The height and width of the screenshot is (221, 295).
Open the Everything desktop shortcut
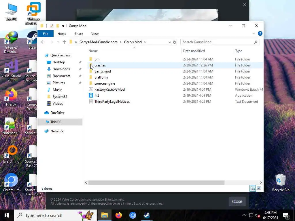pyautogui.click(x=11, y=154)
